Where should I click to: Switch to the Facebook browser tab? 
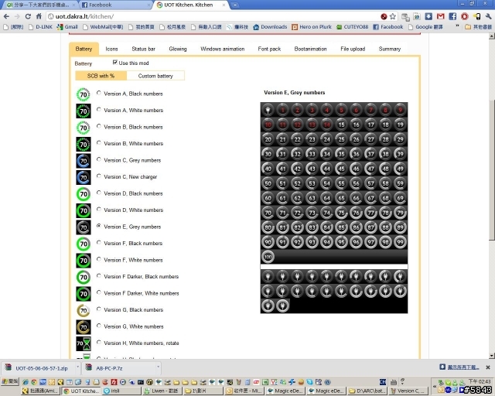click(x=114, y=5)
